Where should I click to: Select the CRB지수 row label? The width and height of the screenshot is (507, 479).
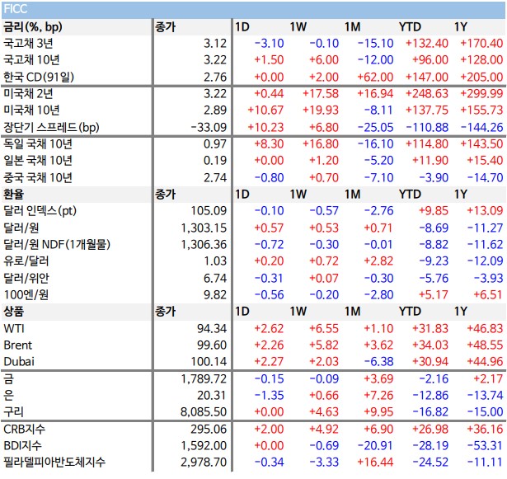pos(24,430)
